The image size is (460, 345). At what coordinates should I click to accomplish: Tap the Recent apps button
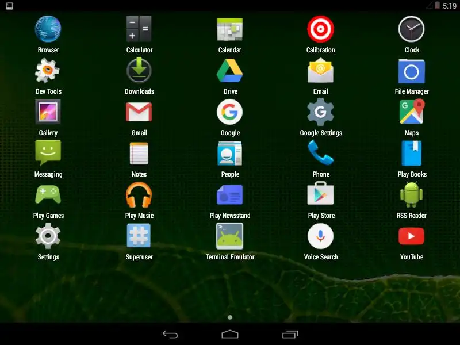point(290,335)
